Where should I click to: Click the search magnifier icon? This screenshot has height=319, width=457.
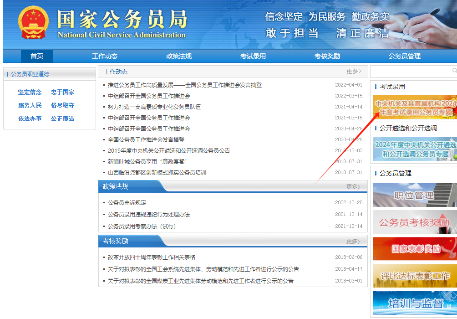pyautogui.click(x=454, y=71)
